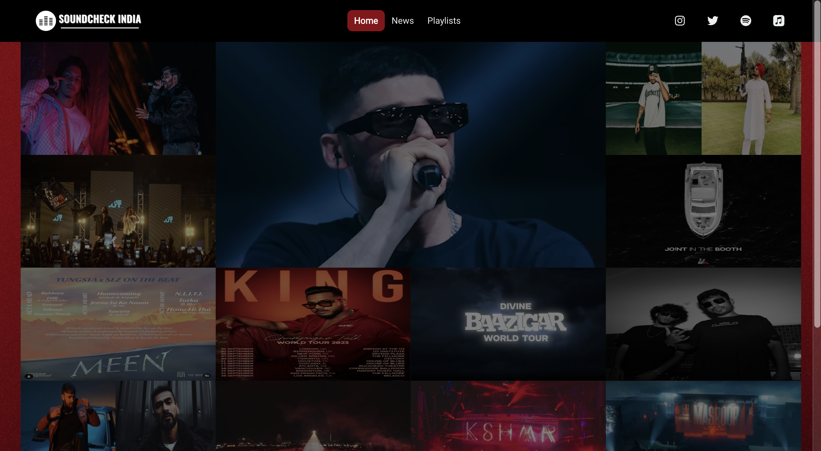Open the Instagram icon link

pyautogui.click(x=680, y=21)
